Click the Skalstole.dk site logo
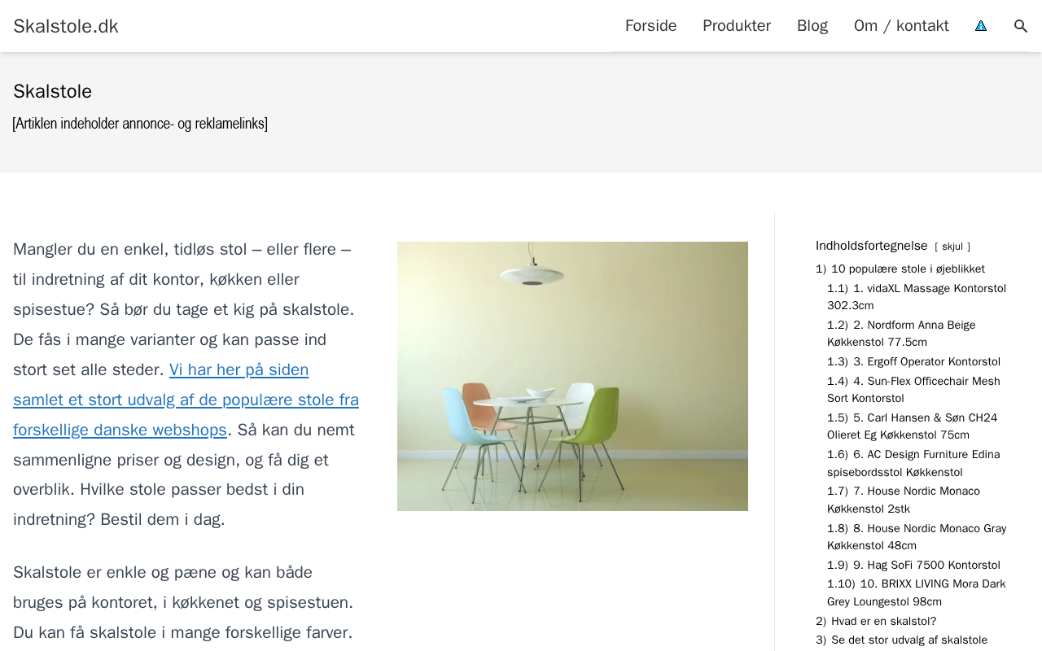 pos(66,26)
